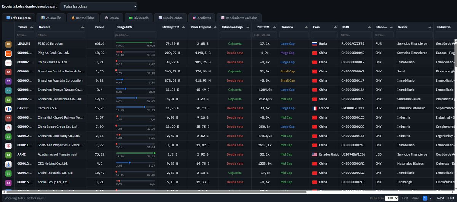Click 'Estados Unidos' country cell
Viewport: 457px width, 202px height.
(x=329, y=155)
